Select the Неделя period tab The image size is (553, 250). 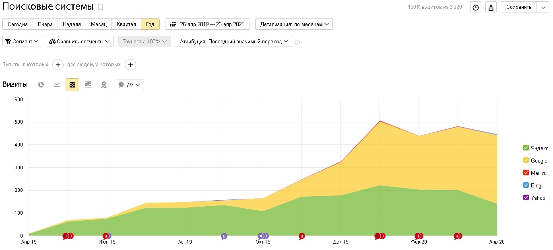pos(72,24)
